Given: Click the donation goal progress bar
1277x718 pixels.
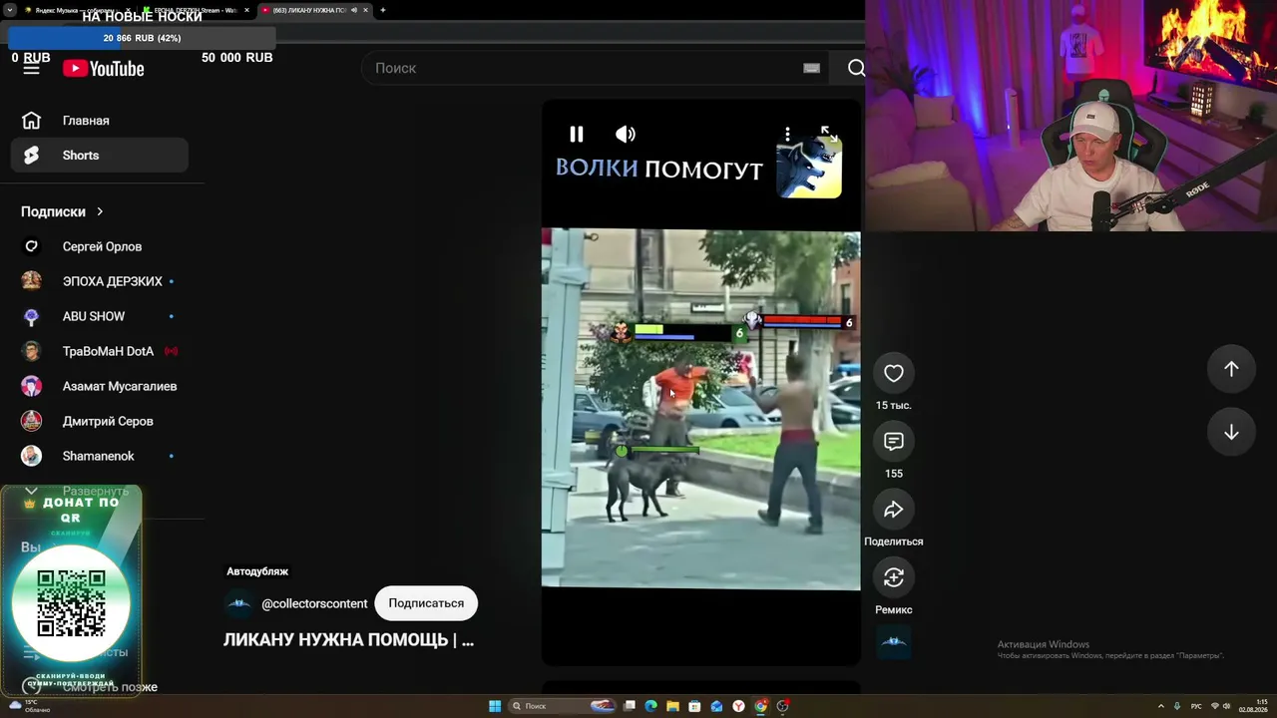Looking at the screenshot, I should tap(142, 38).
